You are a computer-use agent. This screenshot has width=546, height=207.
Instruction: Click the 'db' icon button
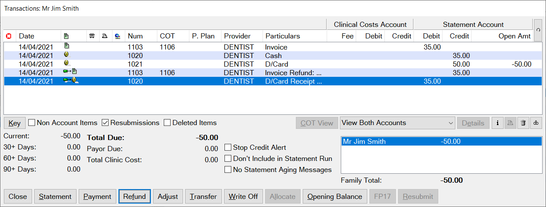pos(536,123)
